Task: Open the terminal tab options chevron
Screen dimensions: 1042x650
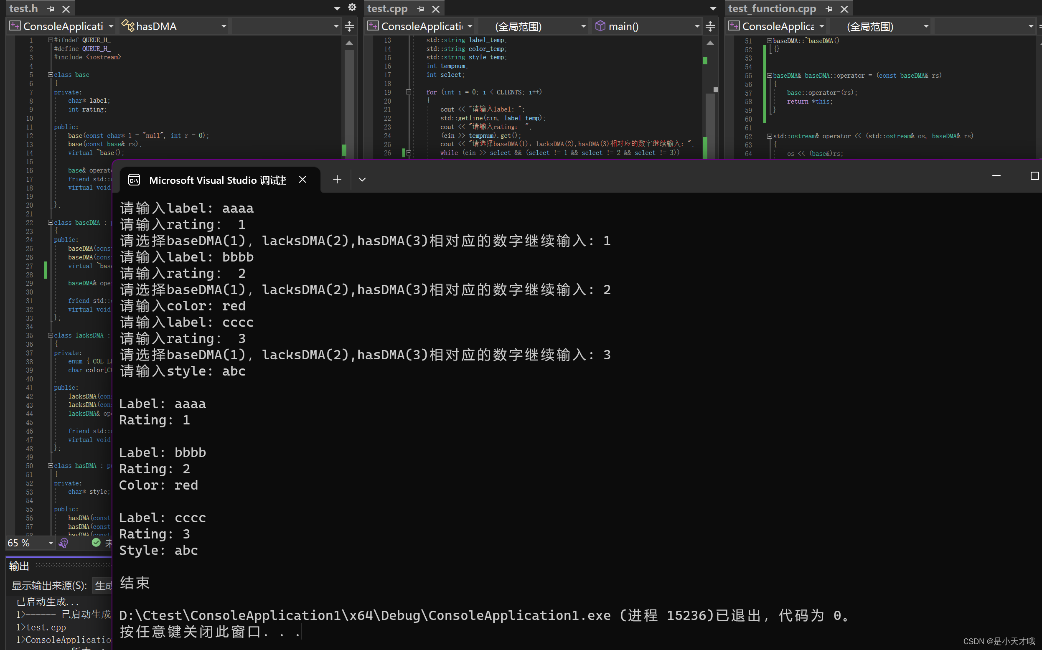Action: (x=362, y=179)
